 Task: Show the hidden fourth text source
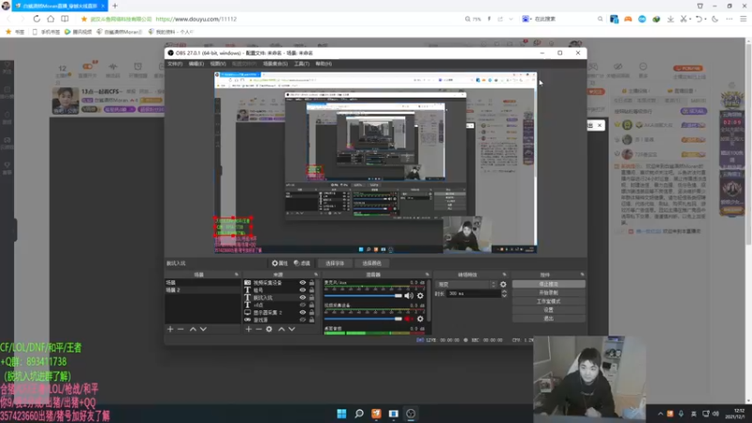(x=303, y=305)
